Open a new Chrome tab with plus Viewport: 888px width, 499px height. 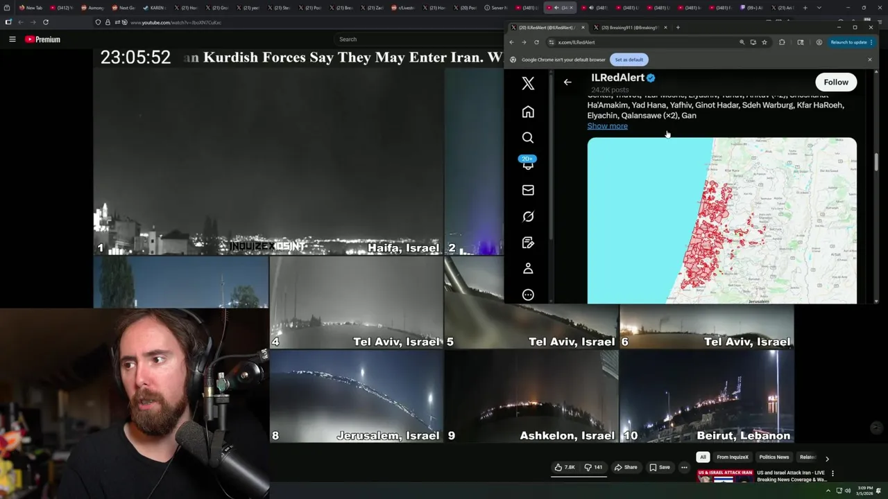coord(678,28)
